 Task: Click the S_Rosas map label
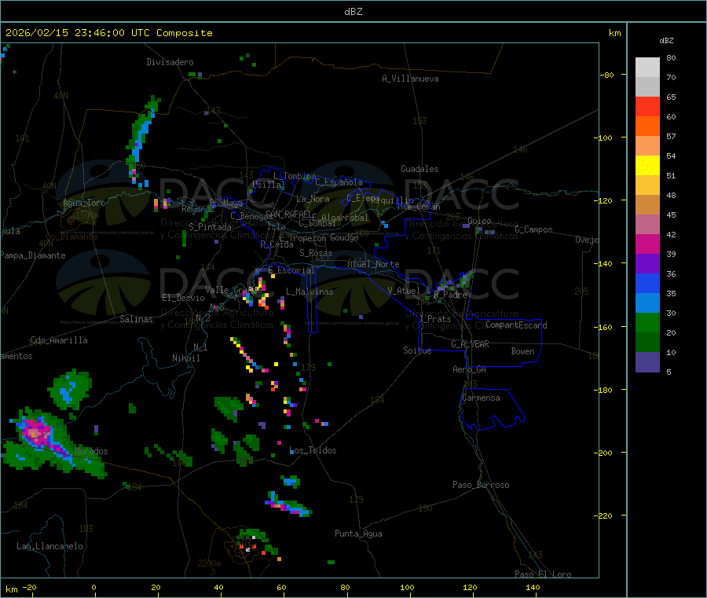click(x=316, y=253)
